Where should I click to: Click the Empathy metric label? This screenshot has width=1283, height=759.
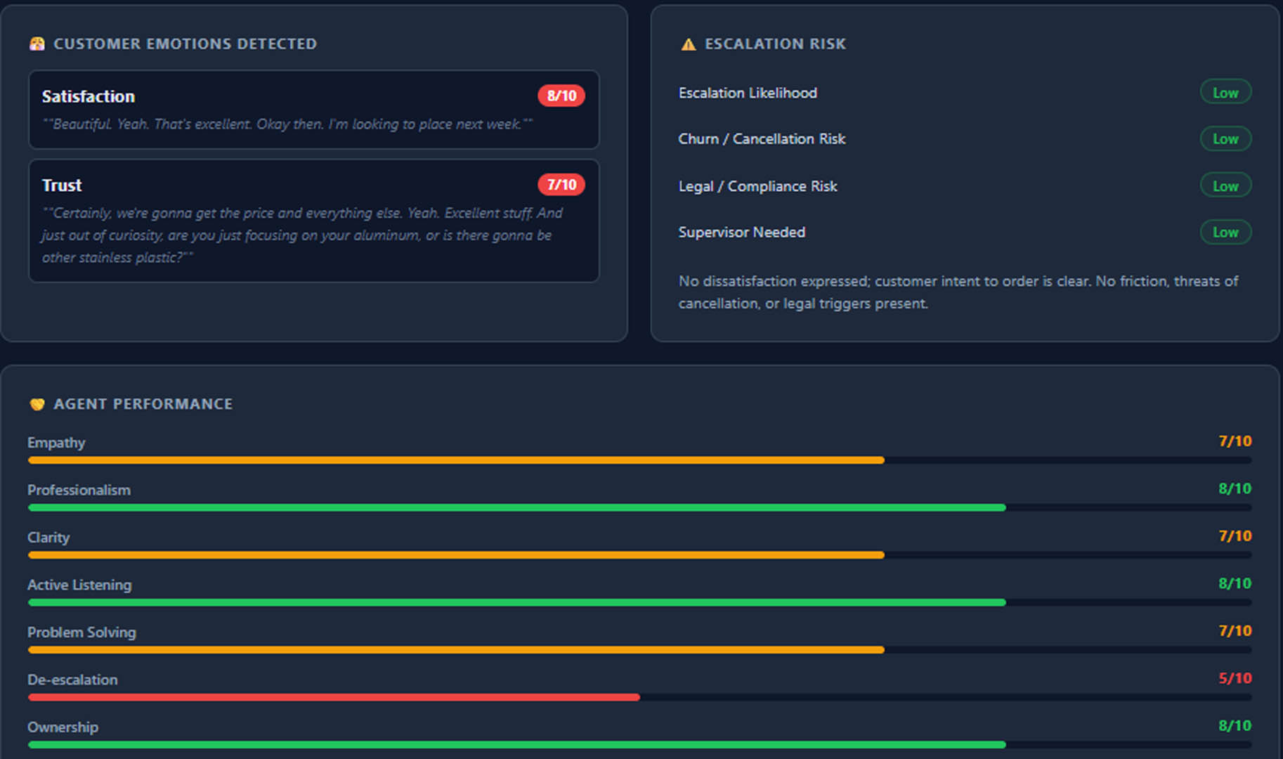point(56,443)
